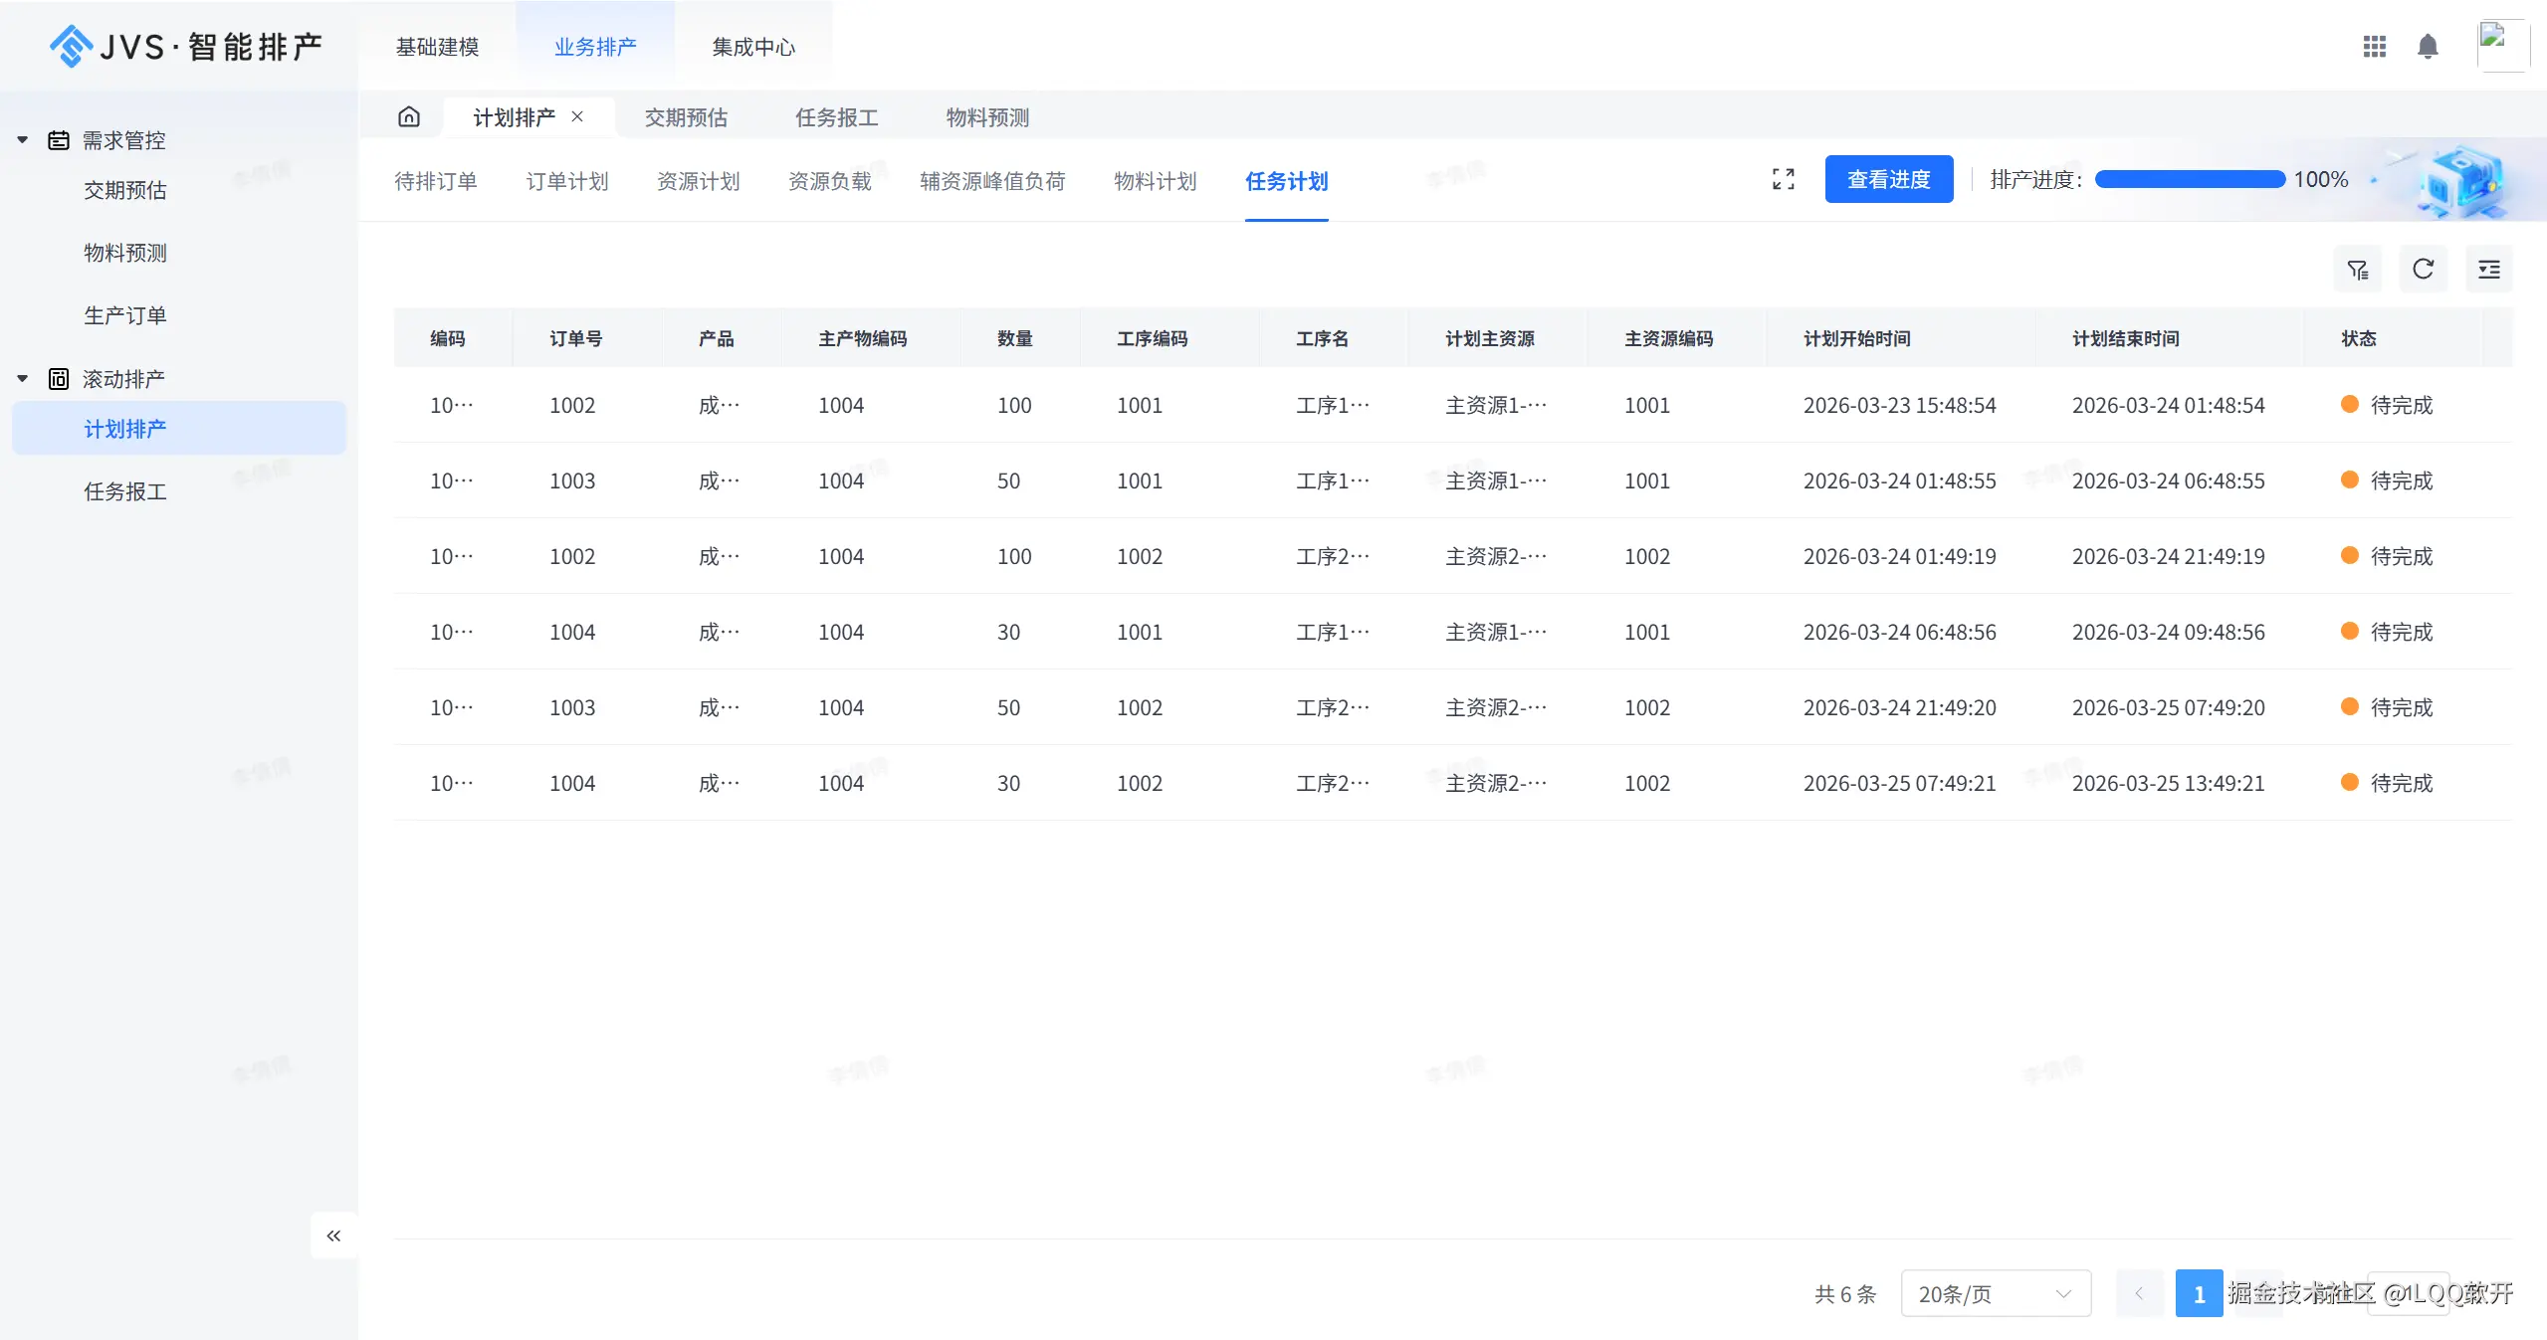Open the column settings icon

pyautogui.click(x=2489, y=269)
